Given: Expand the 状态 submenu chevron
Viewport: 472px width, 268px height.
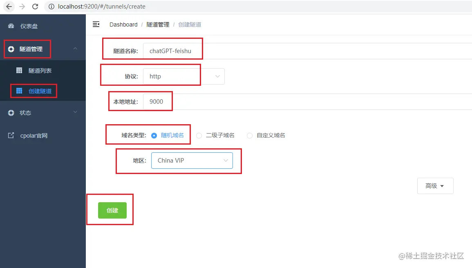Looking at the screenshot, I should point(75,112).
